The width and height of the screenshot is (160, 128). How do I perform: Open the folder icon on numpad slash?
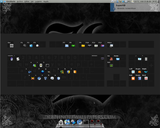(140, 59)
